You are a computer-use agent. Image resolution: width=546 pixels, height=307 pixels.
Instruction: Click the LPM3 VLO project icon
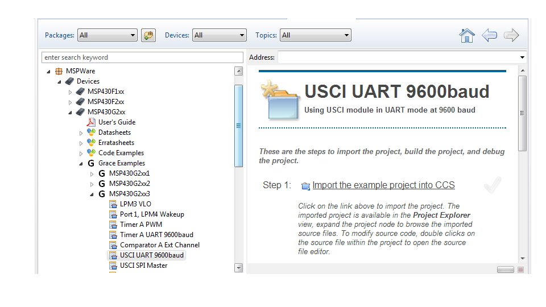113,204
